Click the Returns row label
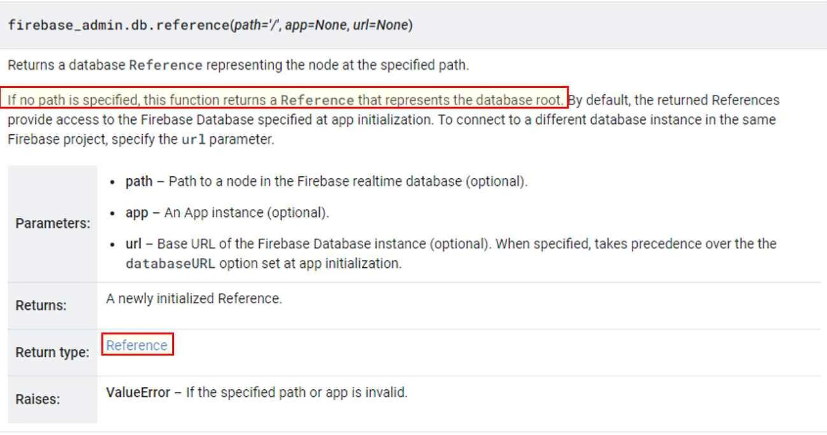Screen dimensions: 827x435 (x=41, y=305)
